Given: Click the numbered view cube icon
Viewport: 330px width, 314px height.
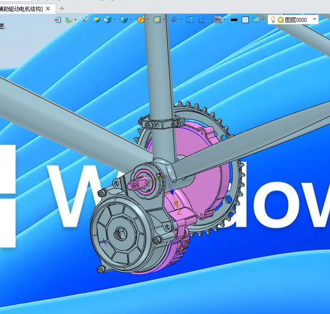Looking at the screenshot, I should click(x=124, y=20).
